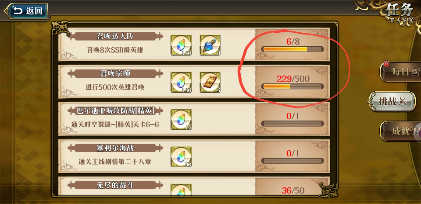The height and width of the screenshot is (204, 421).
Task: Open the 塞利尔海战 task entry
Action: point(194,156)
